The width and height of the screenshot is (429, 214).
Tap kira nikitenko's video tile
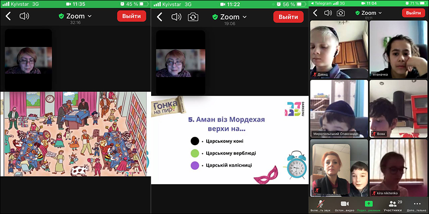pos(398,168)
